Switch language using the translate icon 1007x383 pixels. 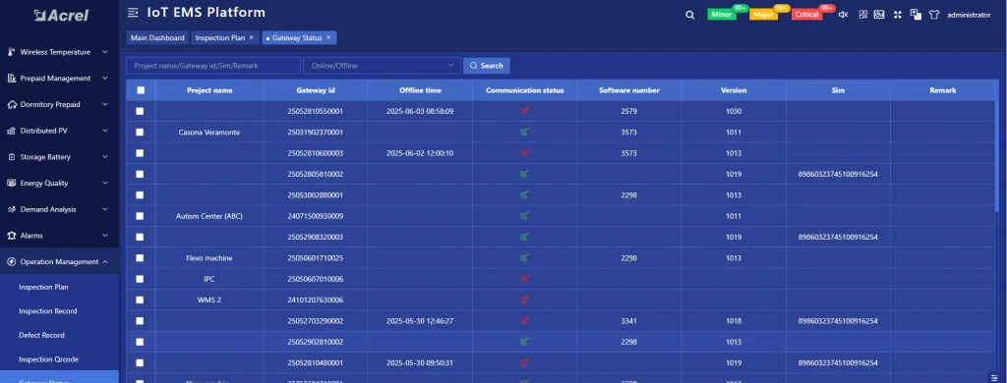click(916, 14)
